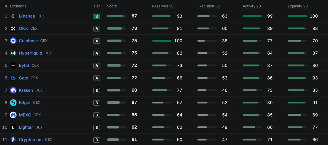Click the Hyperliquid logo icon
328x145 pixels.
click(x=13, y=53)
